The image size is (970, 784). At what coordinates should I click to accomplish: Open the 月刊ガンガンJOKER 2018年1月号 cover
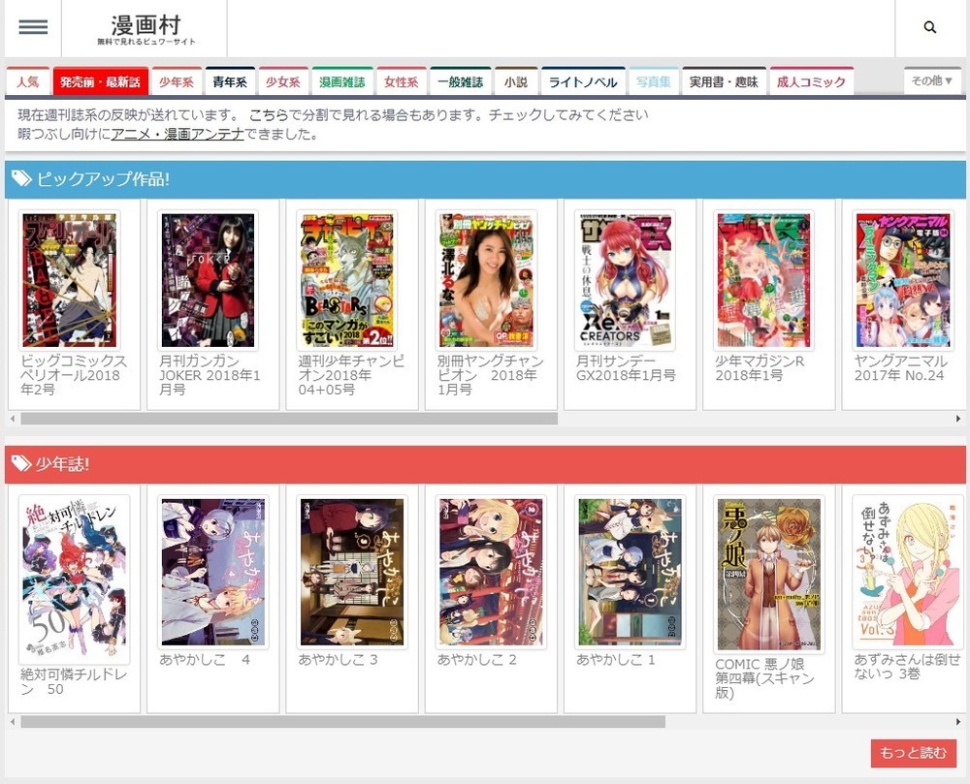[208, 280]
